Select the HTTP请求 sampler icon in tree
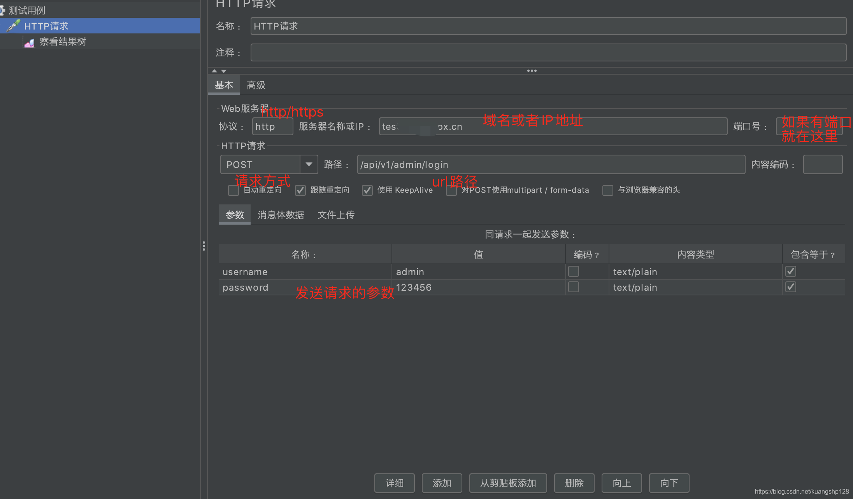 pos(13,26)
